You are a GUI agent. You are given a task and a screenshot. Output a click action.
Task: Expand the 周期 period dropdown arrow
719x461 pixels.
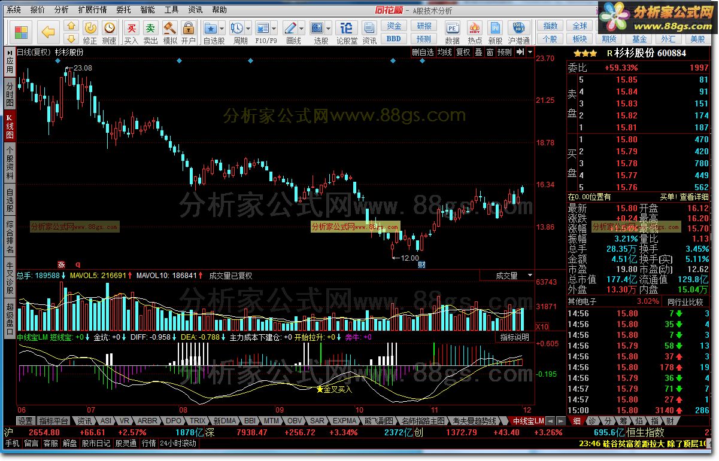pos(248,28)
